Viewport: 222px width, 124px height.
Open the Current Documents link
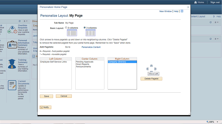(x=24, y=82)
